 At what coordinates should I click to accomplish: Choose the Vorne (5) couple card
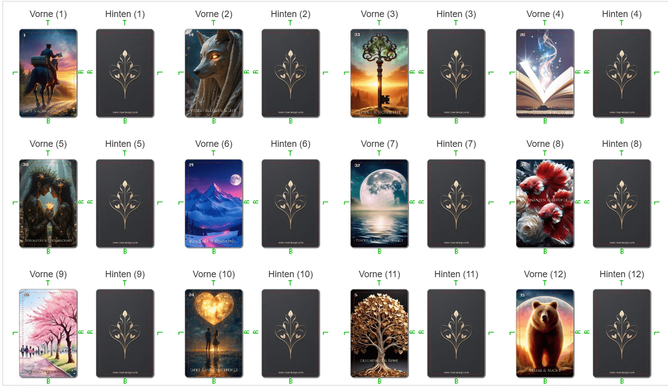coord(48,204)
